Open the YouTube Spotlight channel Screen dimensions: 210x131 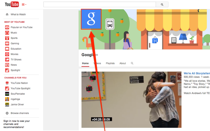[x=20, y=88]
